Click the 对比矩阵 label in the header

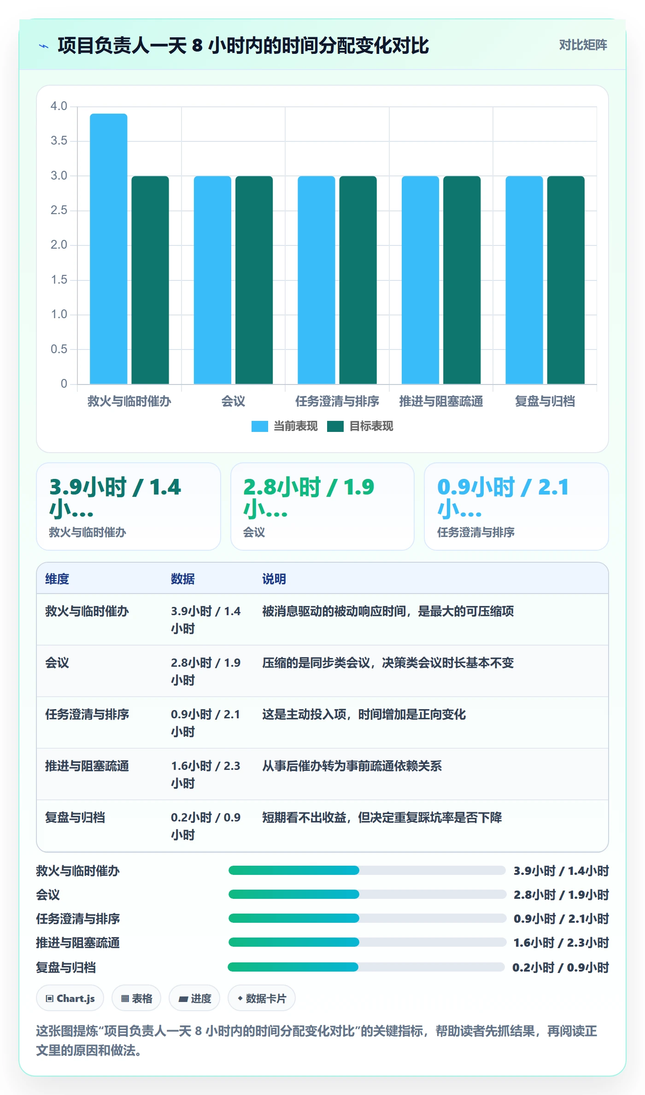tap(583, 45)
